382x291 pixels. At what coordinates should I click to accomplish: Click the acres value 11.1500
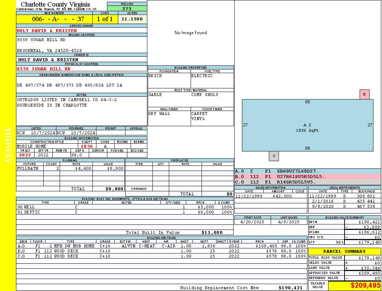[x=132, y=19]
